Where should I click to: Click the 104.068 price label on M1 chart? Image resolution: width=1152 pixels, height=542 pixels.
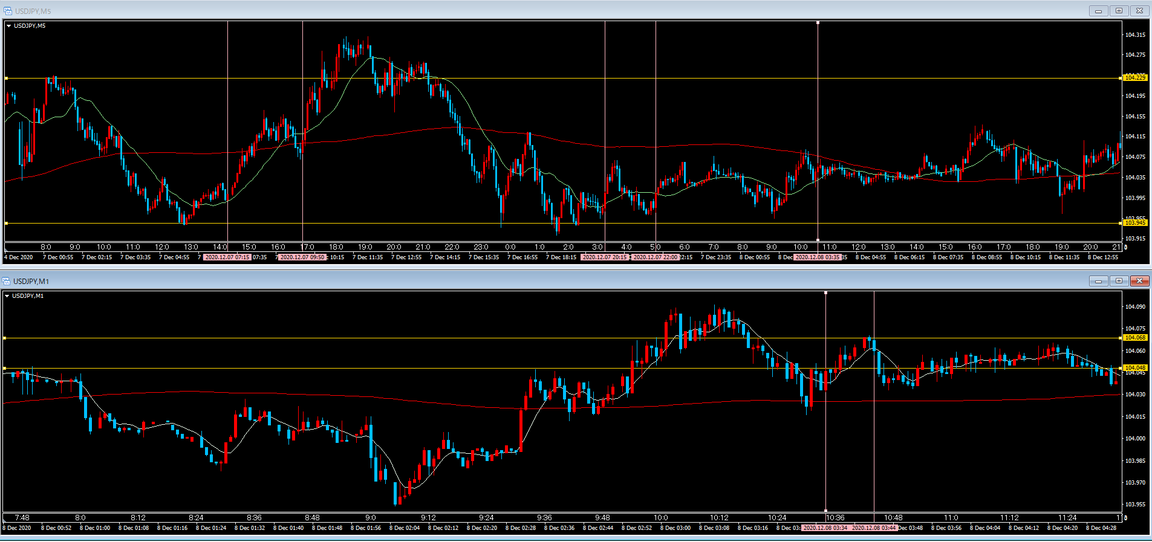1134,338
